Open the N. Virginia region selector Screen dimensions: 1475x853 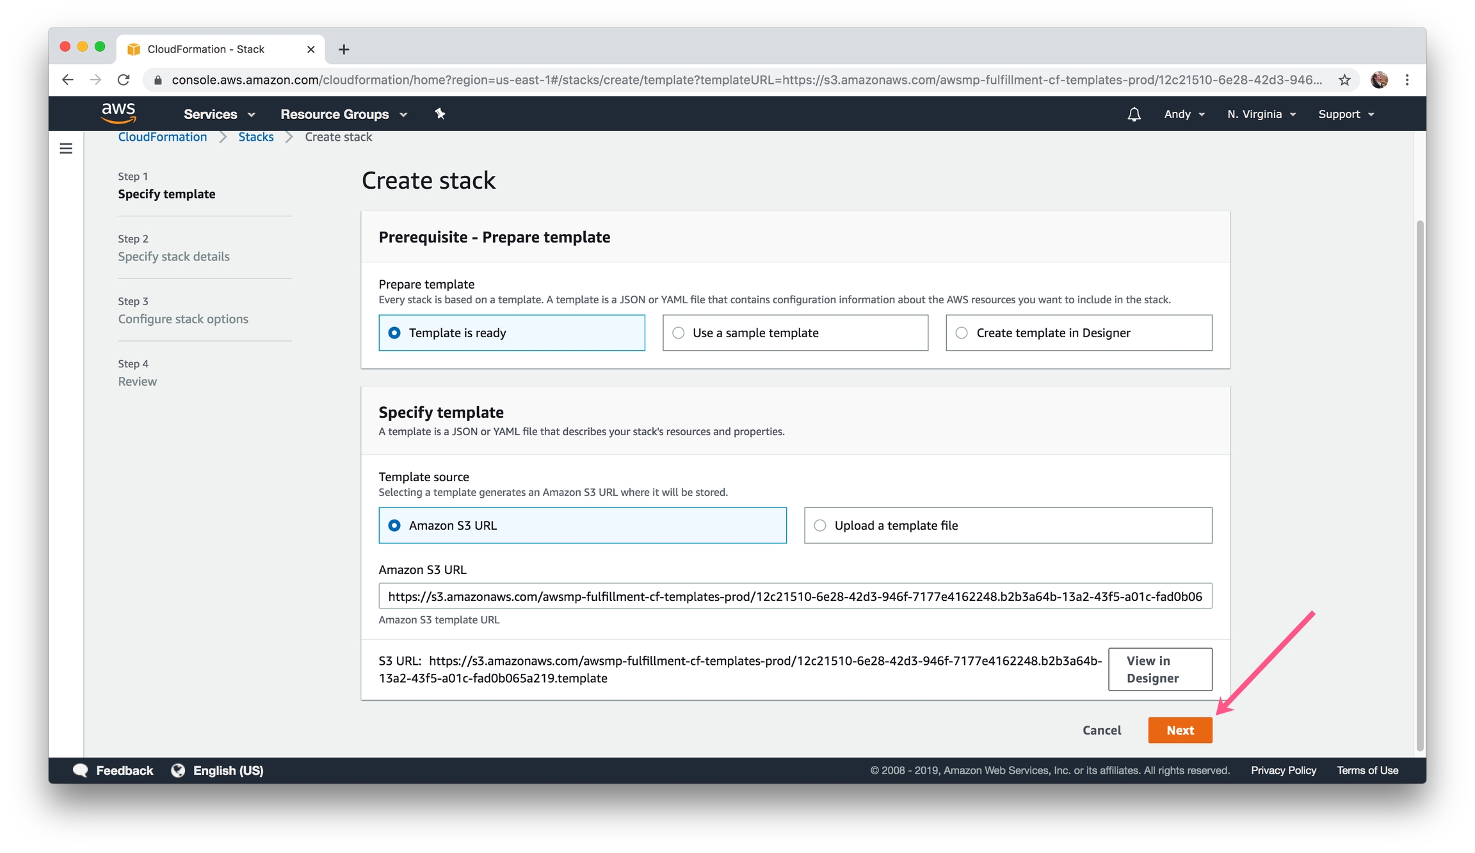coord(1261,114)
